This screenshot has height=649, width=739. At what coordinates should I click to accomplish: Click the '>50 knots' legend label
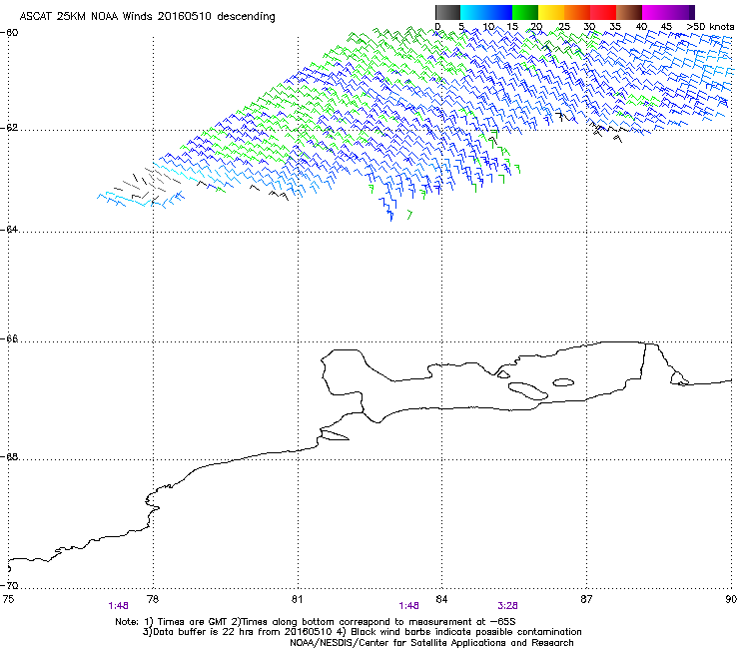pos(710,27)
